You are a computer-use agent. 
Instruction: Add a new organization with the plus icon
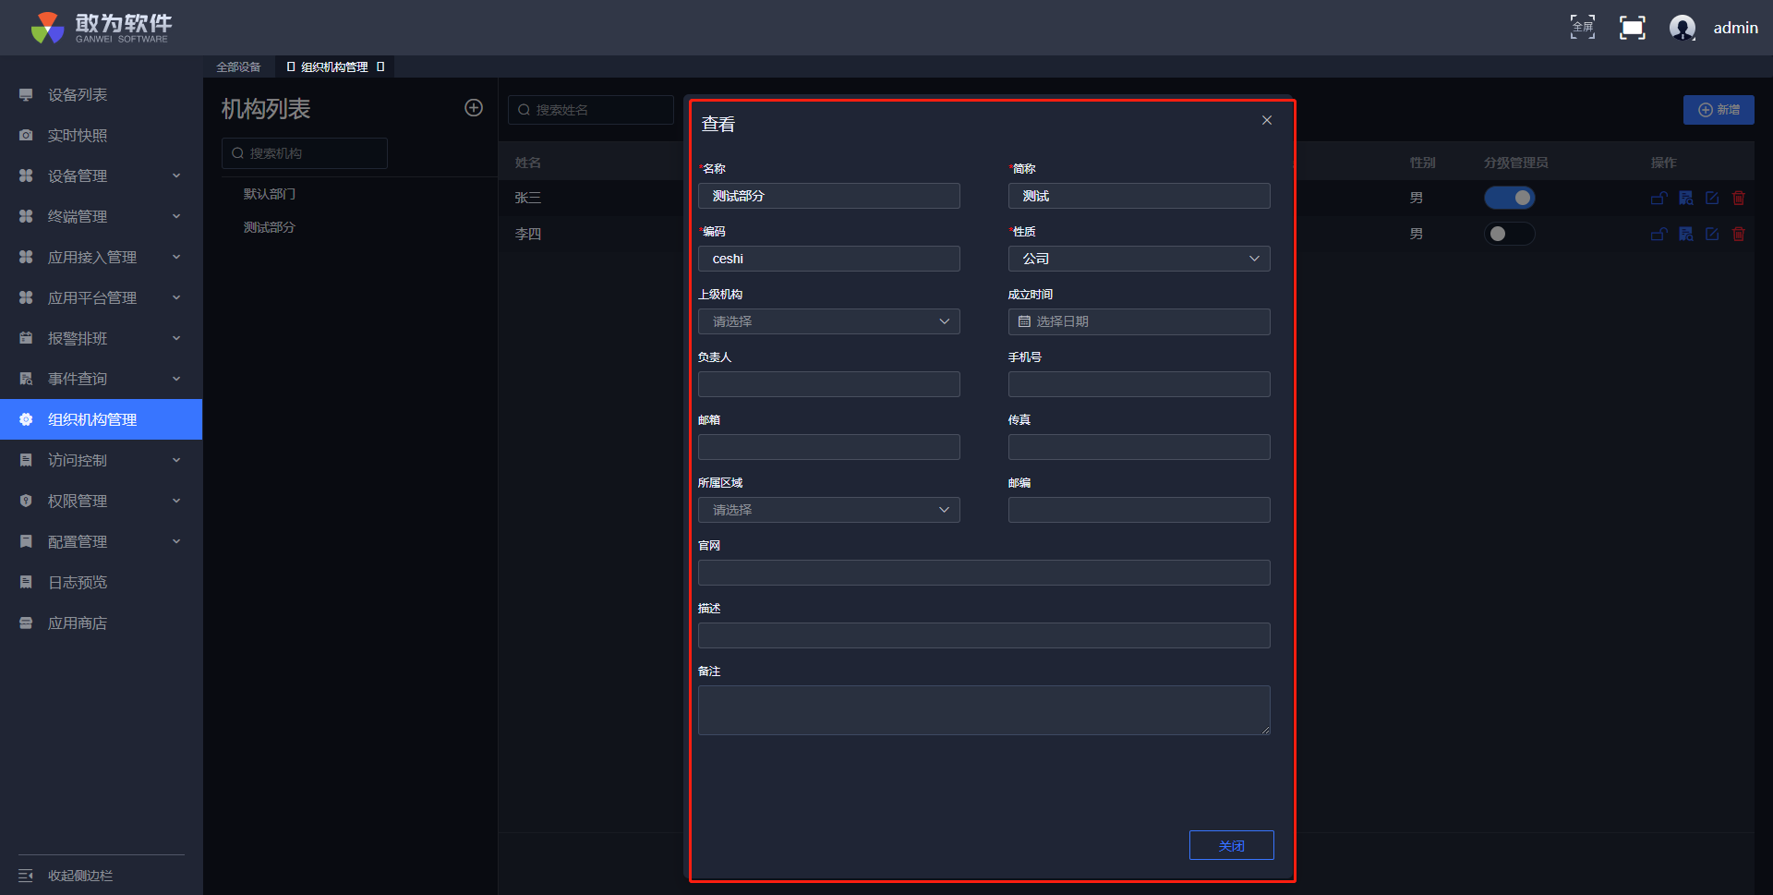click(x=474, y=108)
